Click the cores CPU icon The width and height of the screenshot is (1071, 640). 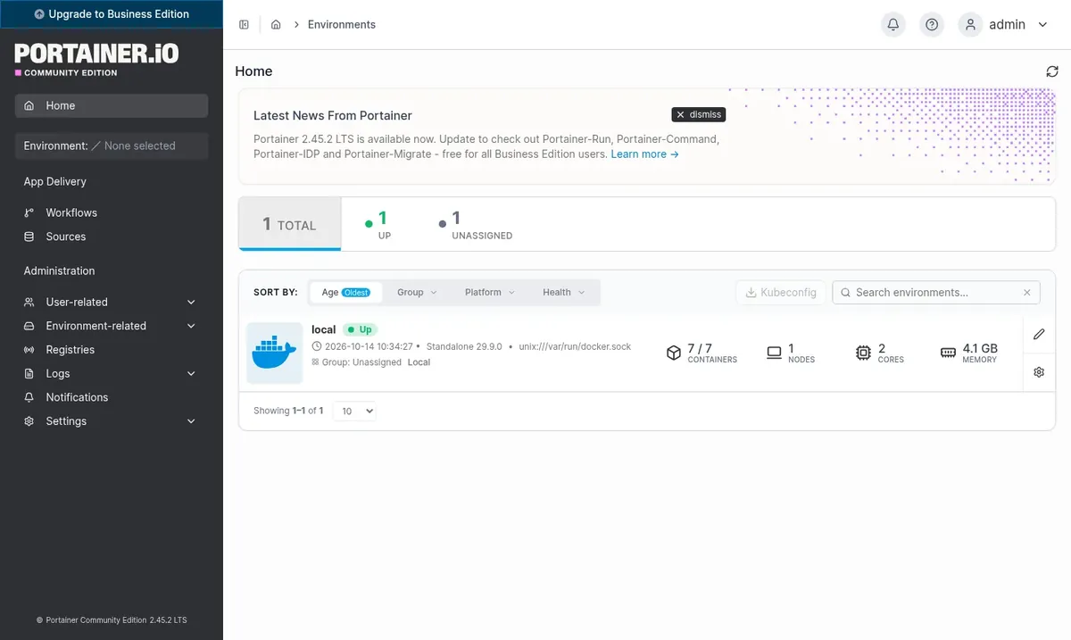(863, 353)
